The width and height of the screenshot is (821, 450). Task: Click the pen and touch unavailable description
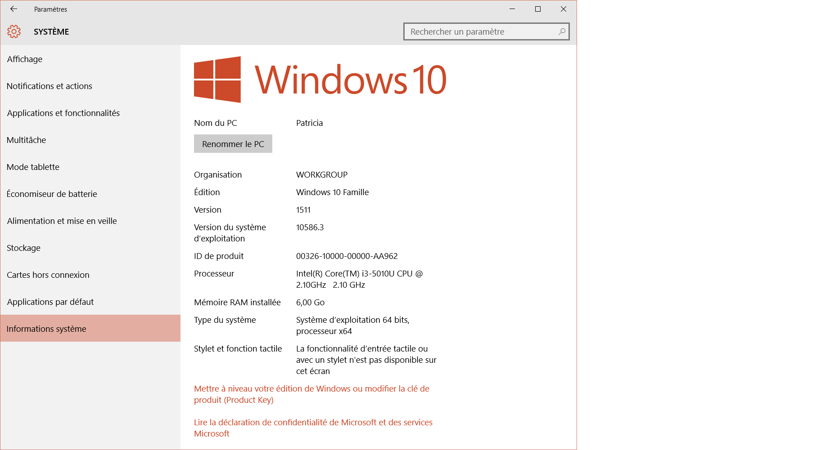pyautogui.click(x=366, y=360)
